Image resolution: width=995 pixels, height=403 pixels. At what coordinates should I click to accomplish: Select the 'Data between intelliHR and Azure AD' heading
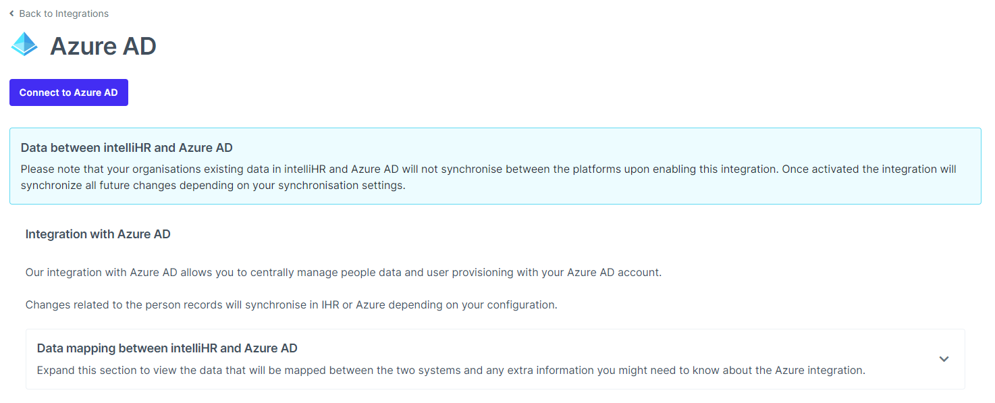click(126, 148)
